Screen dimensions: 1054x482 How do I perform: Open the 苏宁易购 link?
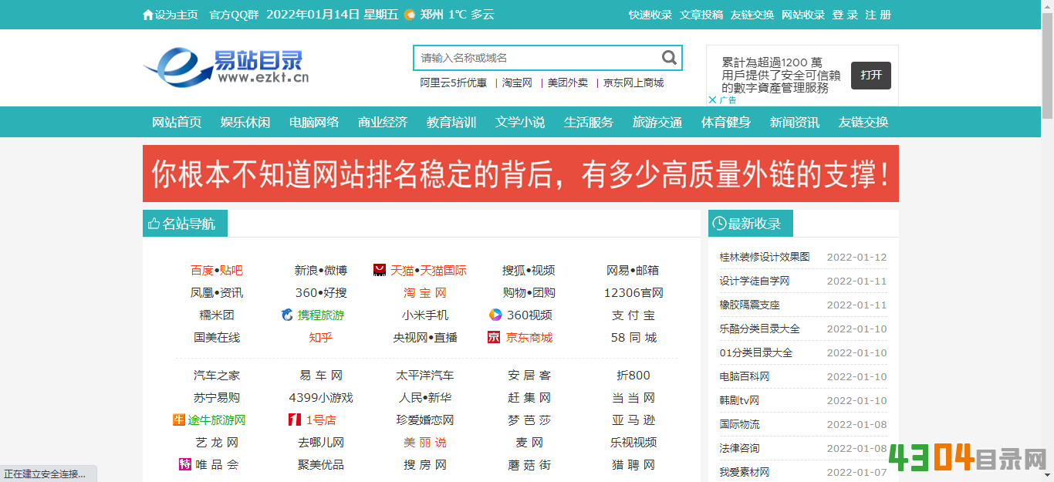(x=217, y=397)
